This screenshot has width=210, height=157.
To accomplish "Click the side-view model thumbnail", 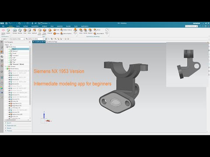I will 187,65.
